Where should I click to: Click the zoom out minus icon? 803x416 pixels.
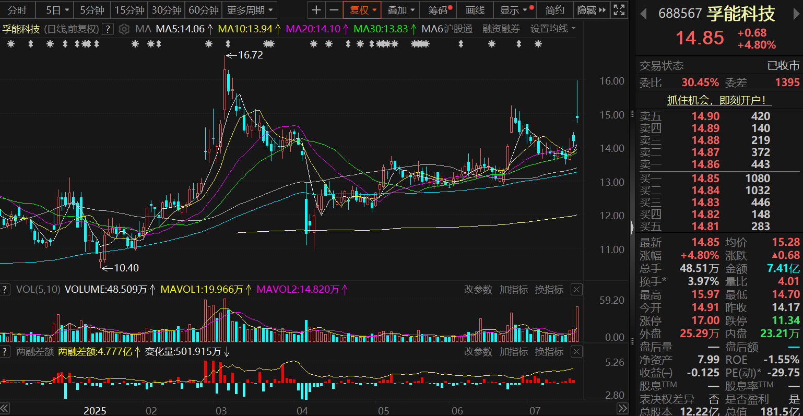[x=334, y=10]
